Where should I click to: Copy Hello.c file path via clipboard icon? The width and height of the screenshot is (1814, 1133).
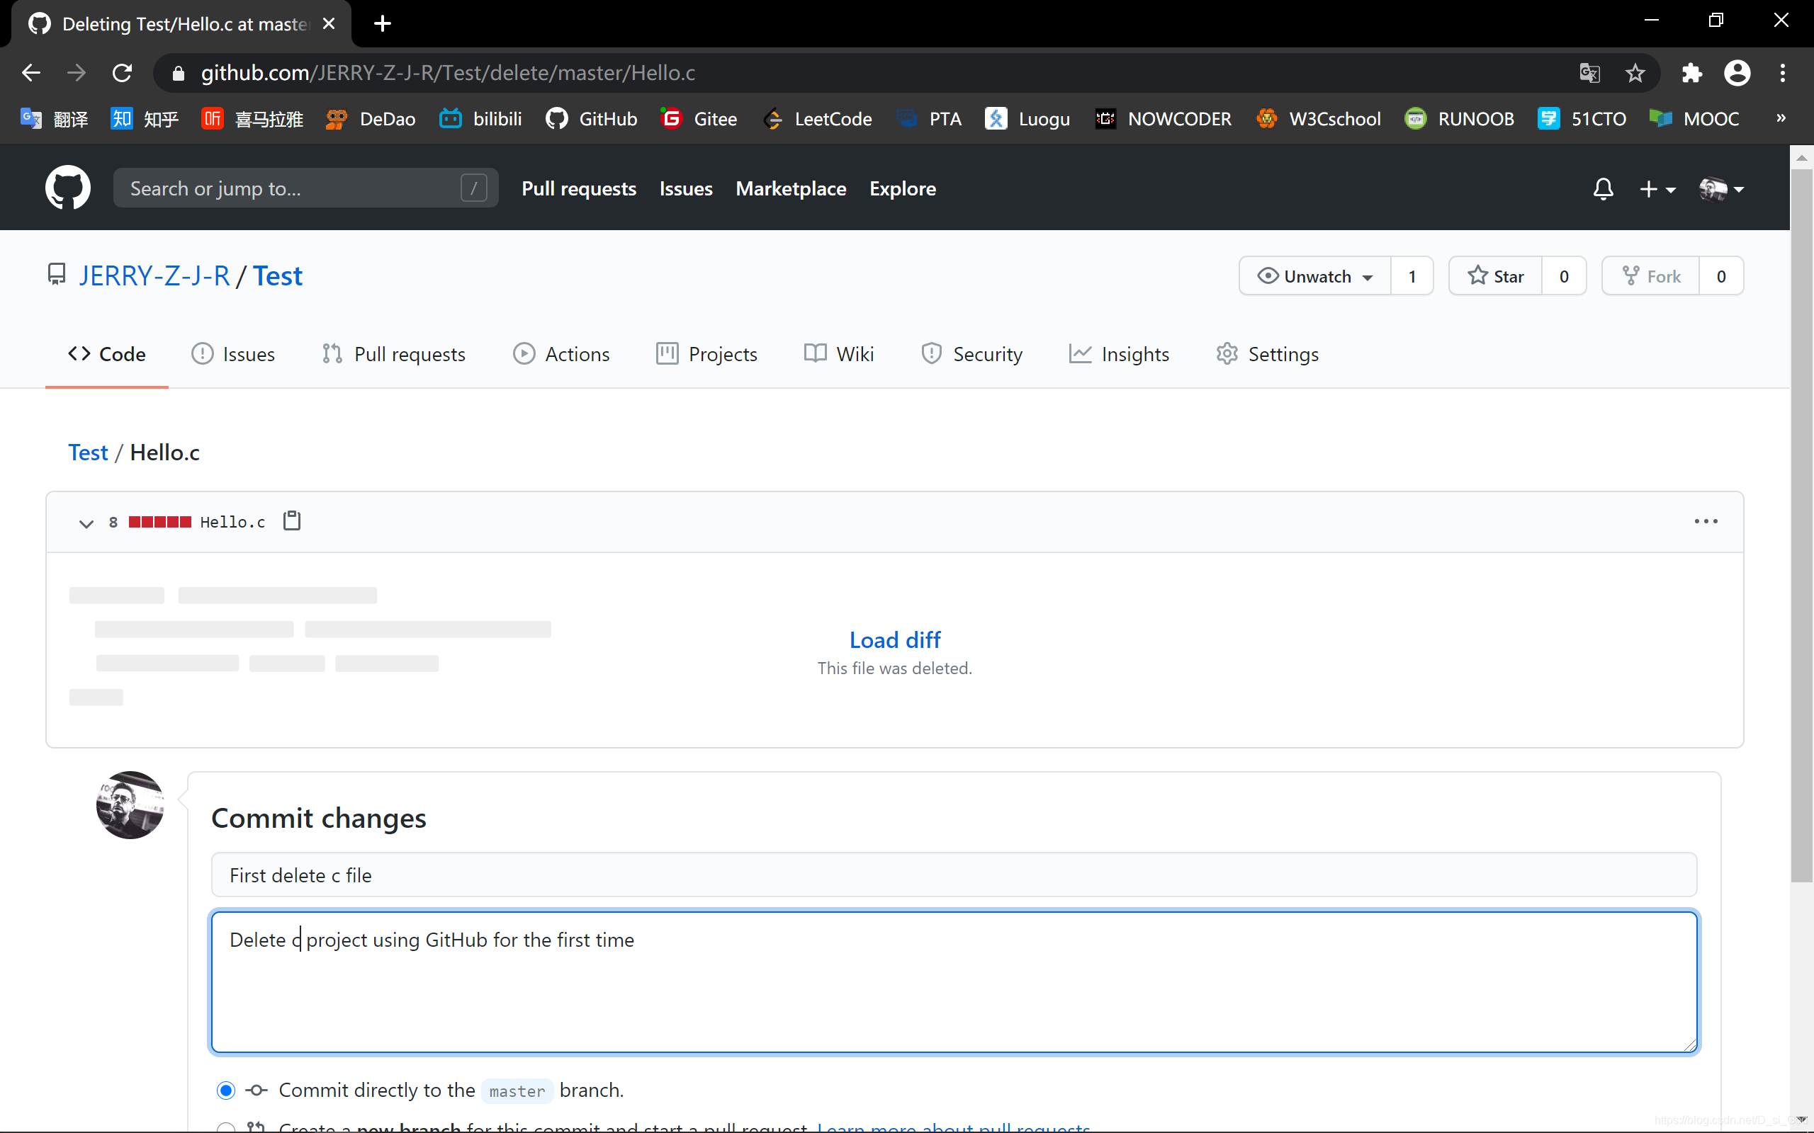click(x=292, y=520)
